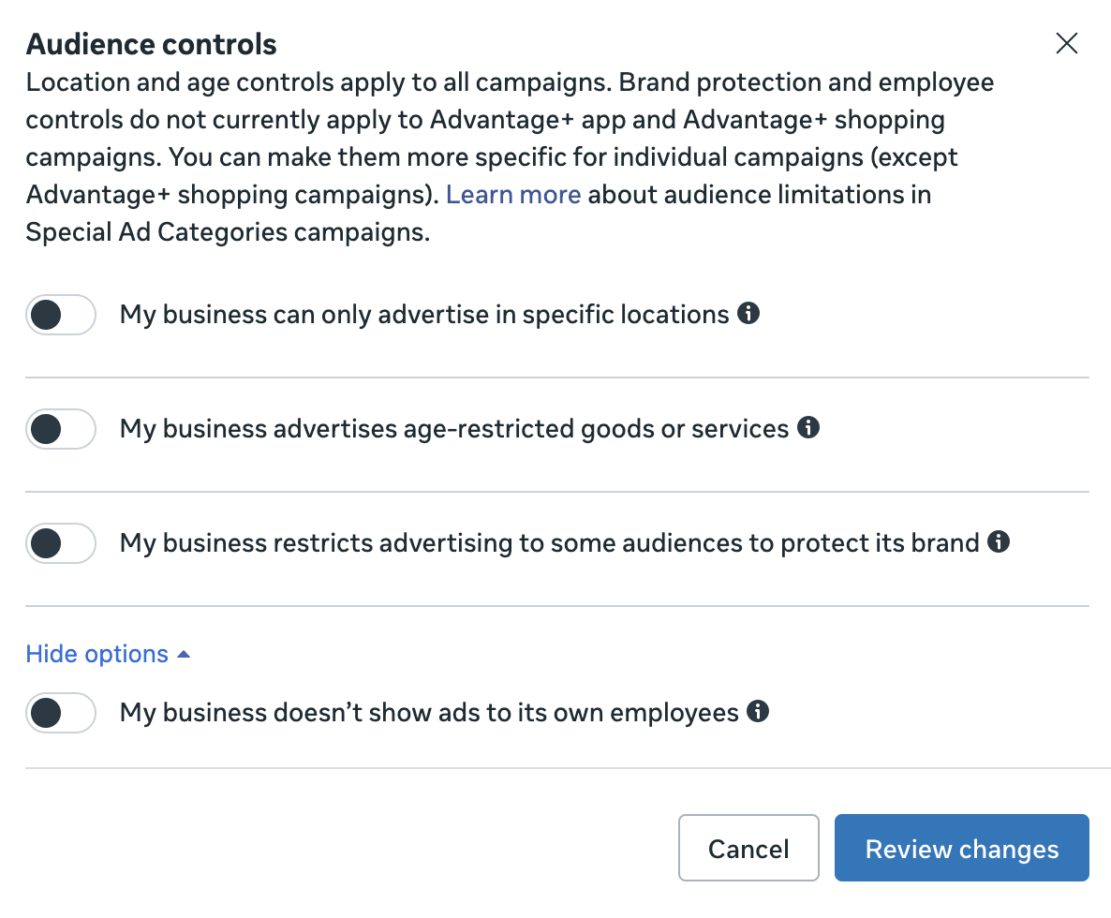
Task: Close the Audience controls dialog
Action: click(x=1066, y=43)
